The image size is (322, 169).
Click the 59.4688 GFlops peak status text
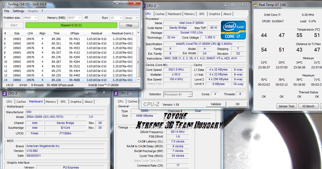(x=60, y=85)
